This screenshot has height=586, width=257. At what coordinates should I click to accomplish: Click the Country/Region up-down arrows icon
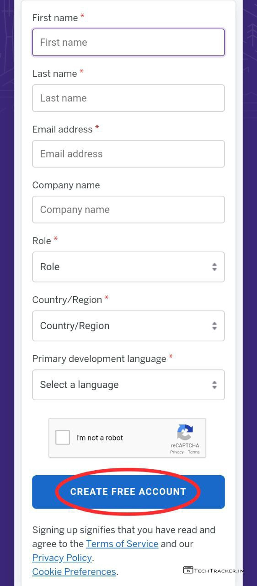coord(214,326)
